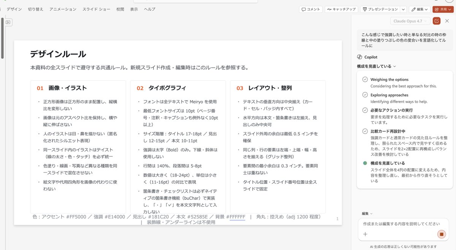Viewport: 456px width, 250px height.
Task: Click check icon beside Exploring approaches
Action: point(365,95)
